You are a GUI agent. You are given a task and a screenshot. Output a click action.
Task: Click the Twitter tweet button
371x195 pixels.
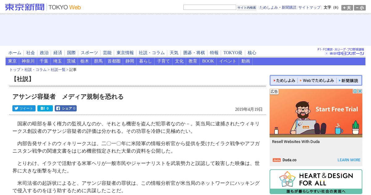click(x=24, y=108)
